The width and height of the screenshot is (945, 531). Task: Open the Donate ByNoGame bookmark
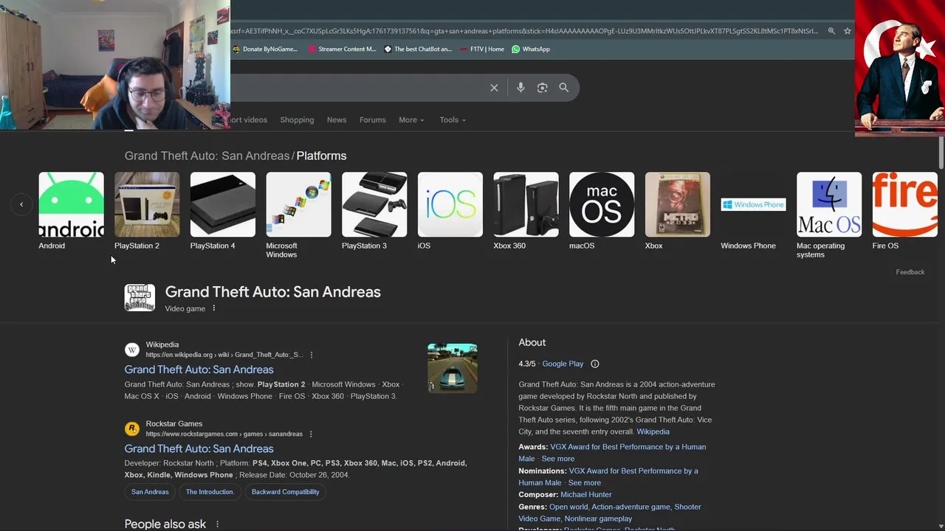click(264, 49)
